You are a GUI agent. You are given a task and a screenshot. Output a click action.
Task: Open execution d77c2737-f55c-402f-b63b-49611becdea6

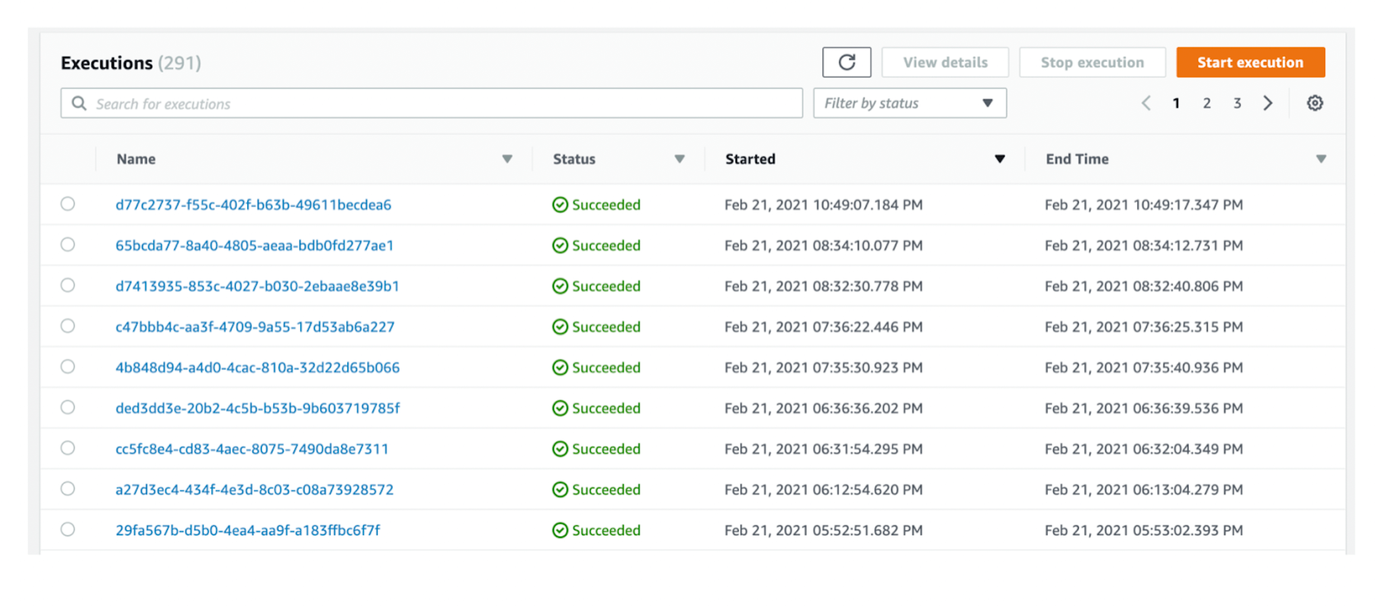253,205
